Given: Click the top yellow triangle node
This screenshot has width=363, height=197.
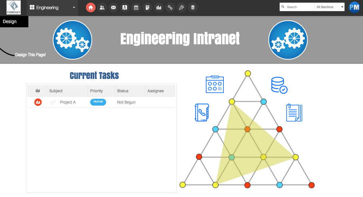Looking at the screenshot, I should (248, 73).
